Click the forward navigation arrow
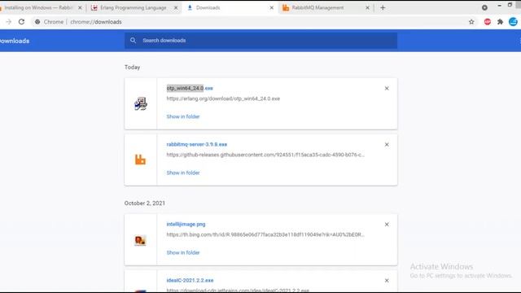 (x=9, y=22)
